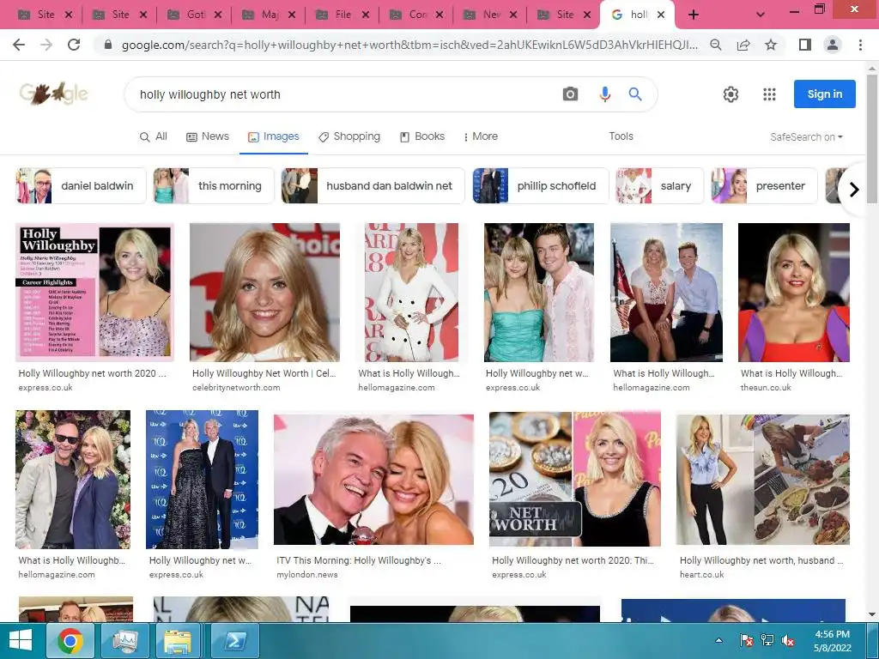Open the More search options menu
This screenshot has height=659, width=879.
(481, 136)
